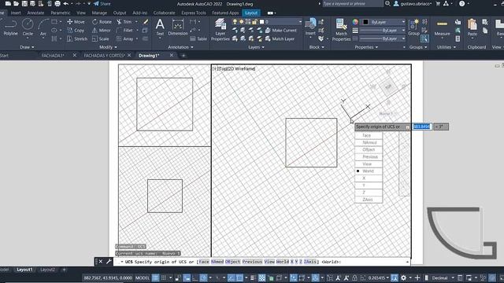Switch to the Layout ribbon tab
This screenshot has width=504, height=283.
251,13
